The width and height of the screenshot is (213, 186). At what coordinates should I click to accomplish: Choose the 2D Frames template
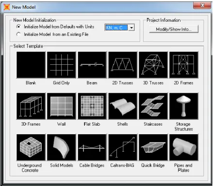pos(184,65)
